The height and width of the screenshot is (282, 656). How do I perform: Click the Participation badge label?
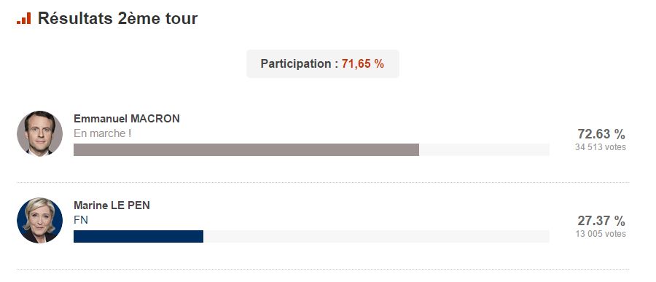[x=323, y=64]
